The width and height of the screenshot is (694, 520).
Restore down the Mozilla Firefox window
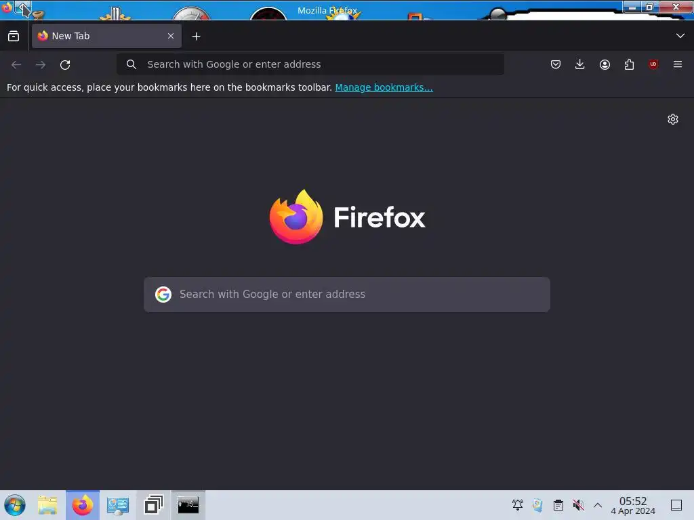click(650, 7)
